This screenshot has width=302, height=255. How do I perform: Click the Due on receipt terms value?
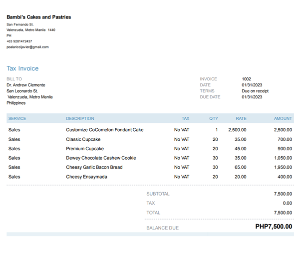[255, 91]
